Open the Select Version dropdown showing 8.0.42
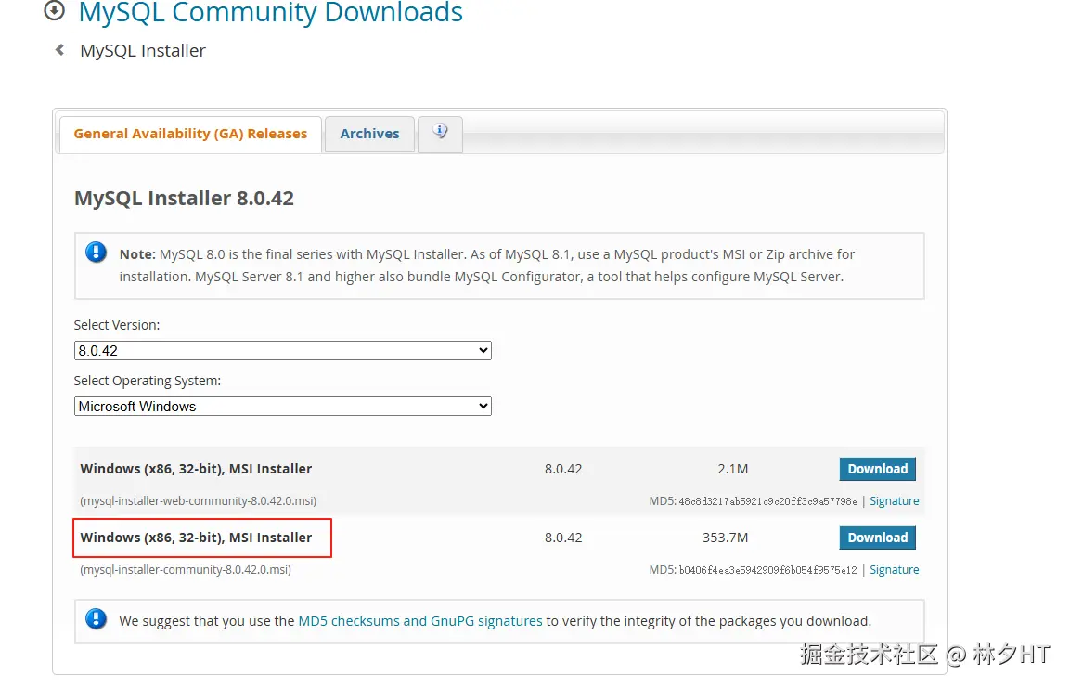Screen dimensions: 1070x687 (x=282, y=350)
